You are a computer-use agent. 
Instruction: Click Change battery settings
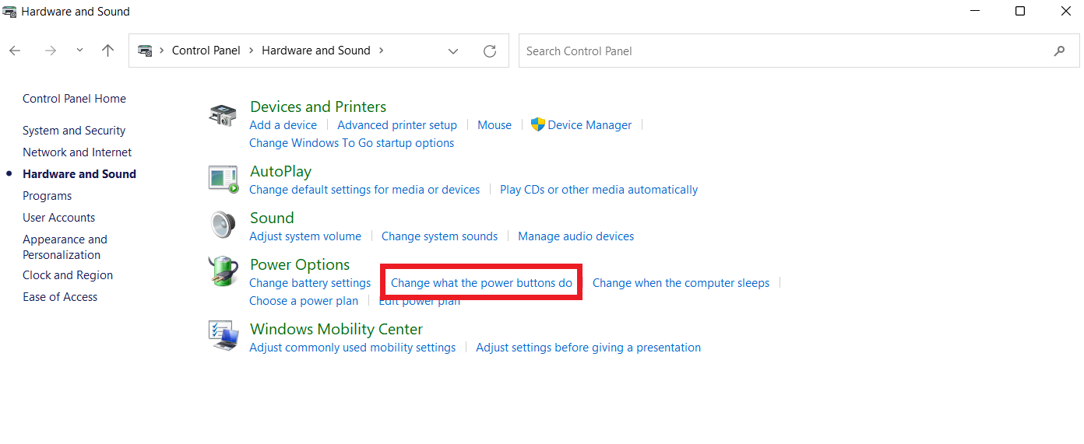coord(310,283)
